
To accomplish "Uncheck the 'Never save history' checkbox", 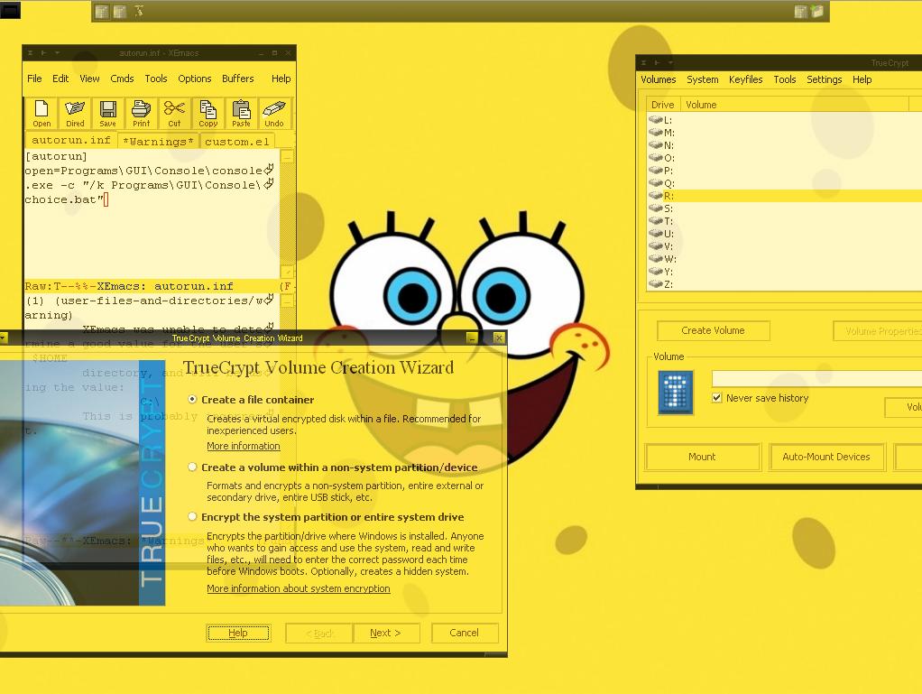I will pos(717,398).
